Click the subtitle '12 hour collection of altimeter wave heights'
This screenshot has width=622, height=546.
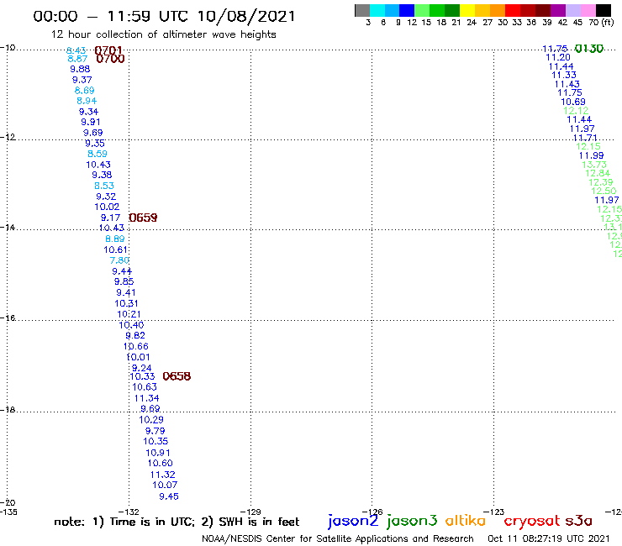(163, 34)
